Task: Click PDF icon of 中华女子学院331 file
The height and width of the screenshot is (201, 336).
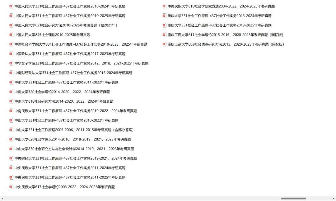Action: pos(11,64)
